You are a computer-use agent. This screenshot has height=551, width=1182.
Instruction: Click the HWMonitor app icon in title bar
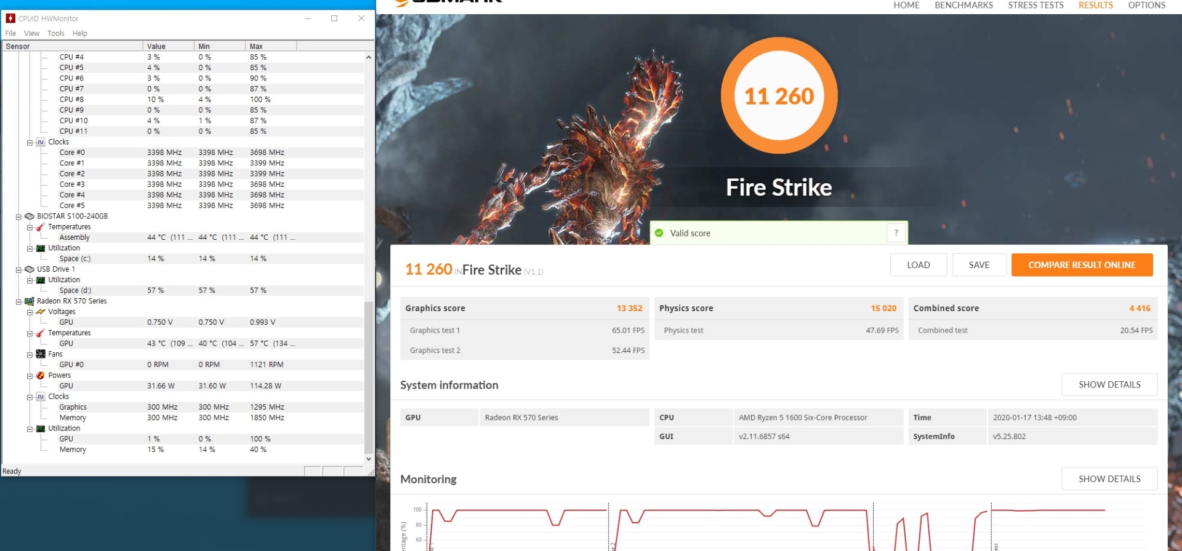point(10,18)
